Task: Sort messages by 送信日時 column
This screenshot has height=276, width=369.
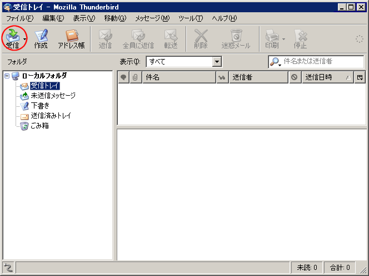Action: (327, 77)
